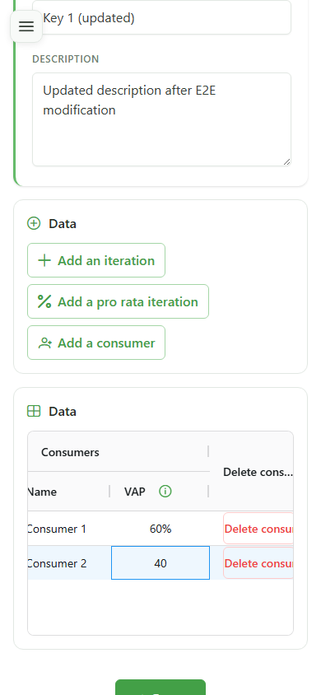This screenshot has height=695, width=321.
Task: Click the percent icon in pro rata button
Action: 44,301
